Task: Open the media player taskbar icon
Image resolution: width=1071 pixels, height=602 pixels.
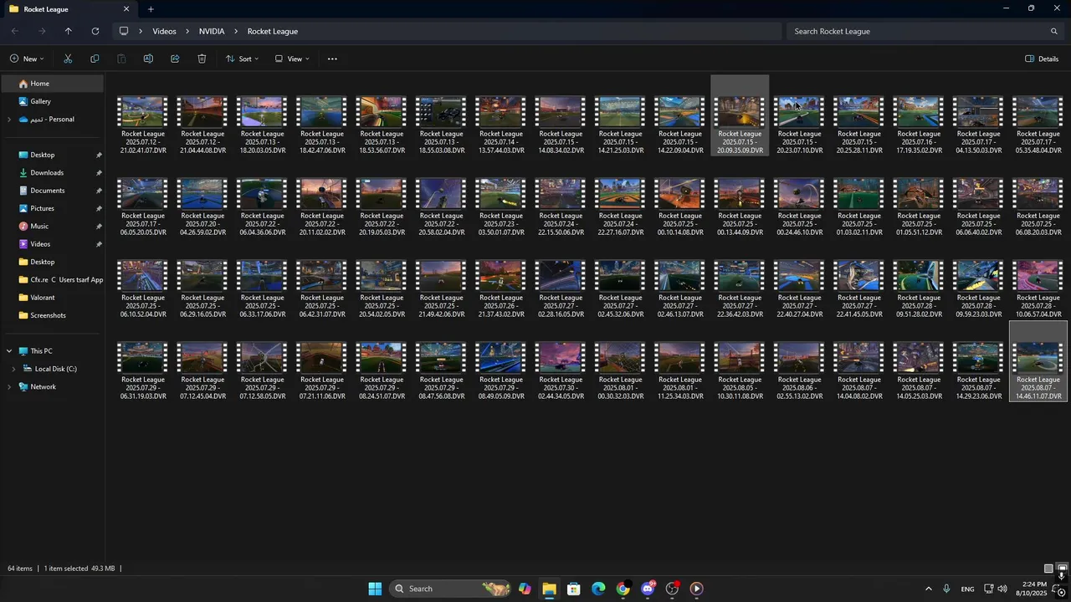Action: click(696, 589)
